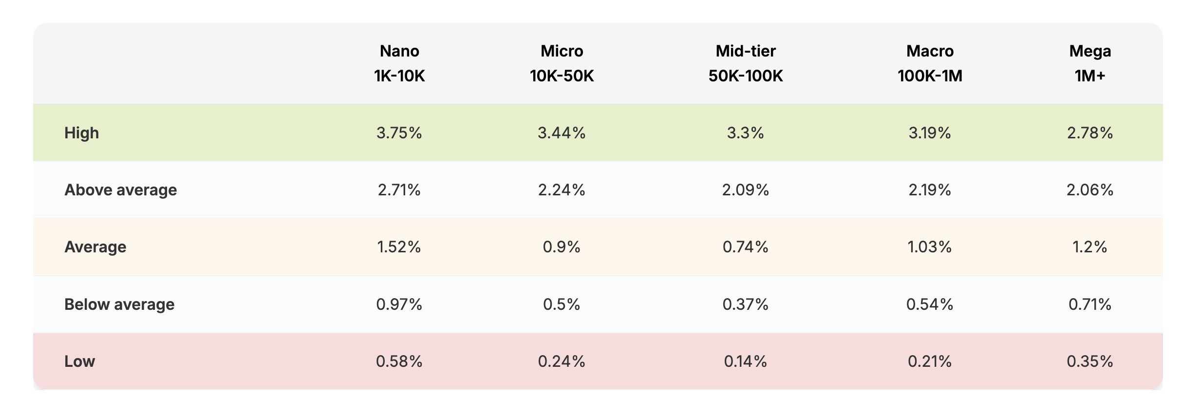Click the Mega 1M+ column header
The height and width of the screenshot is (417, 1201).
[1090, 63]
